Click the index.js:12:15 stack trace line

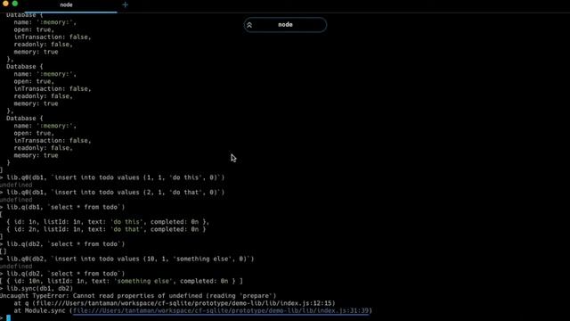coord(175,303)
